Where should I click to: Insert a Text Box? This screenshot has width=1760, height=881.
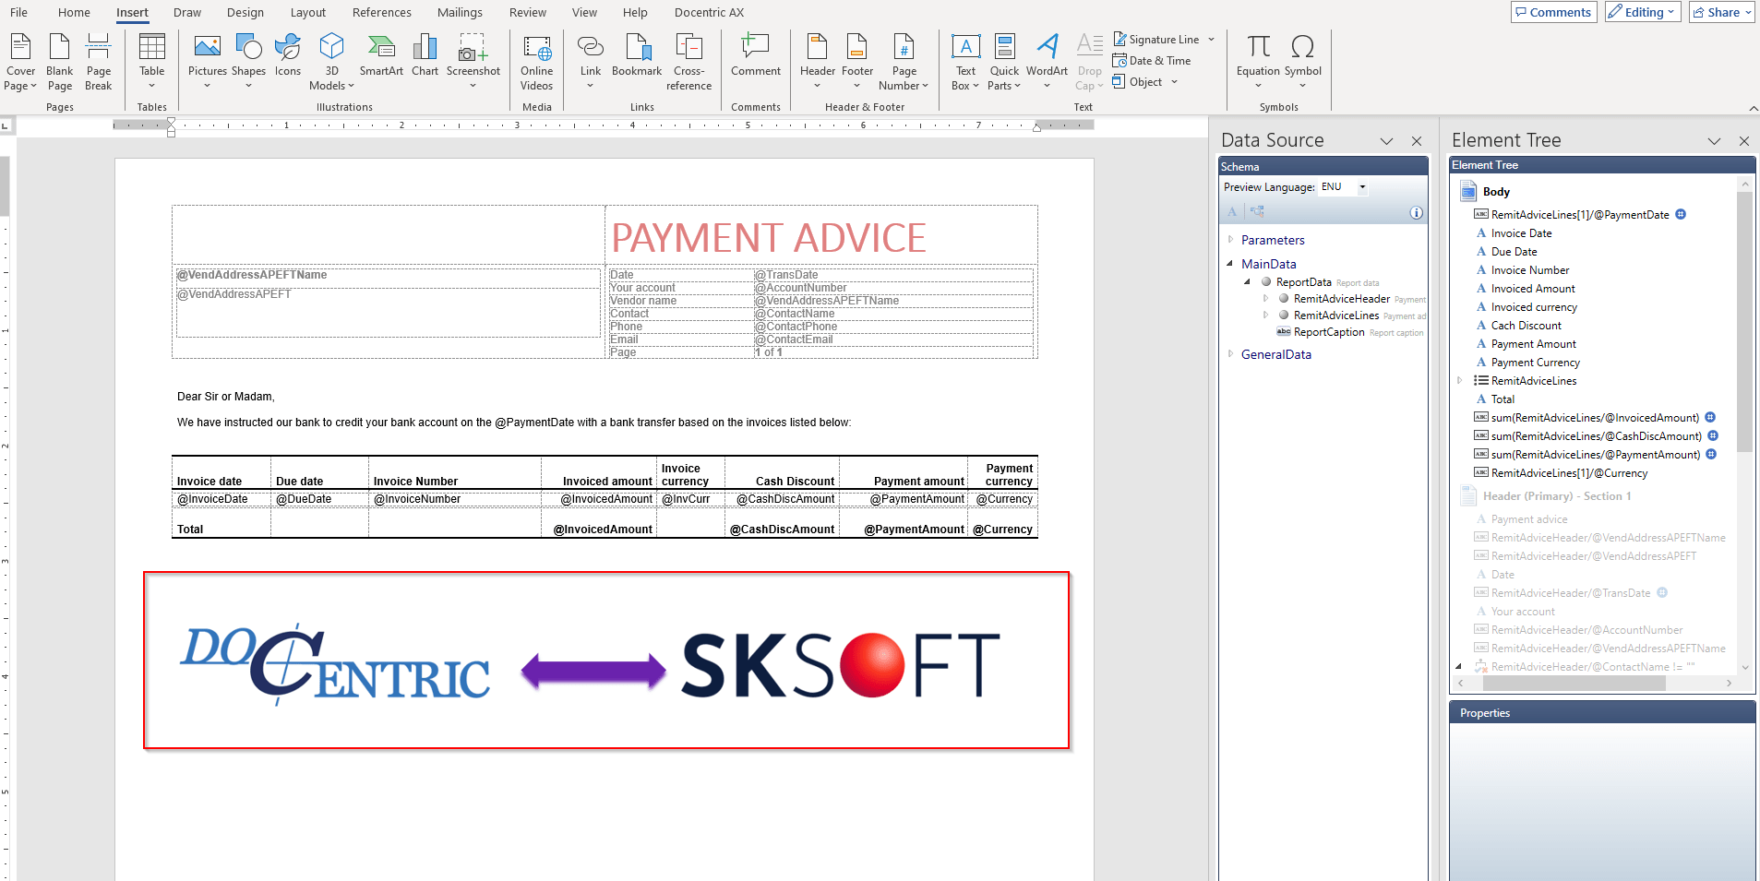(x=965, y=62)
